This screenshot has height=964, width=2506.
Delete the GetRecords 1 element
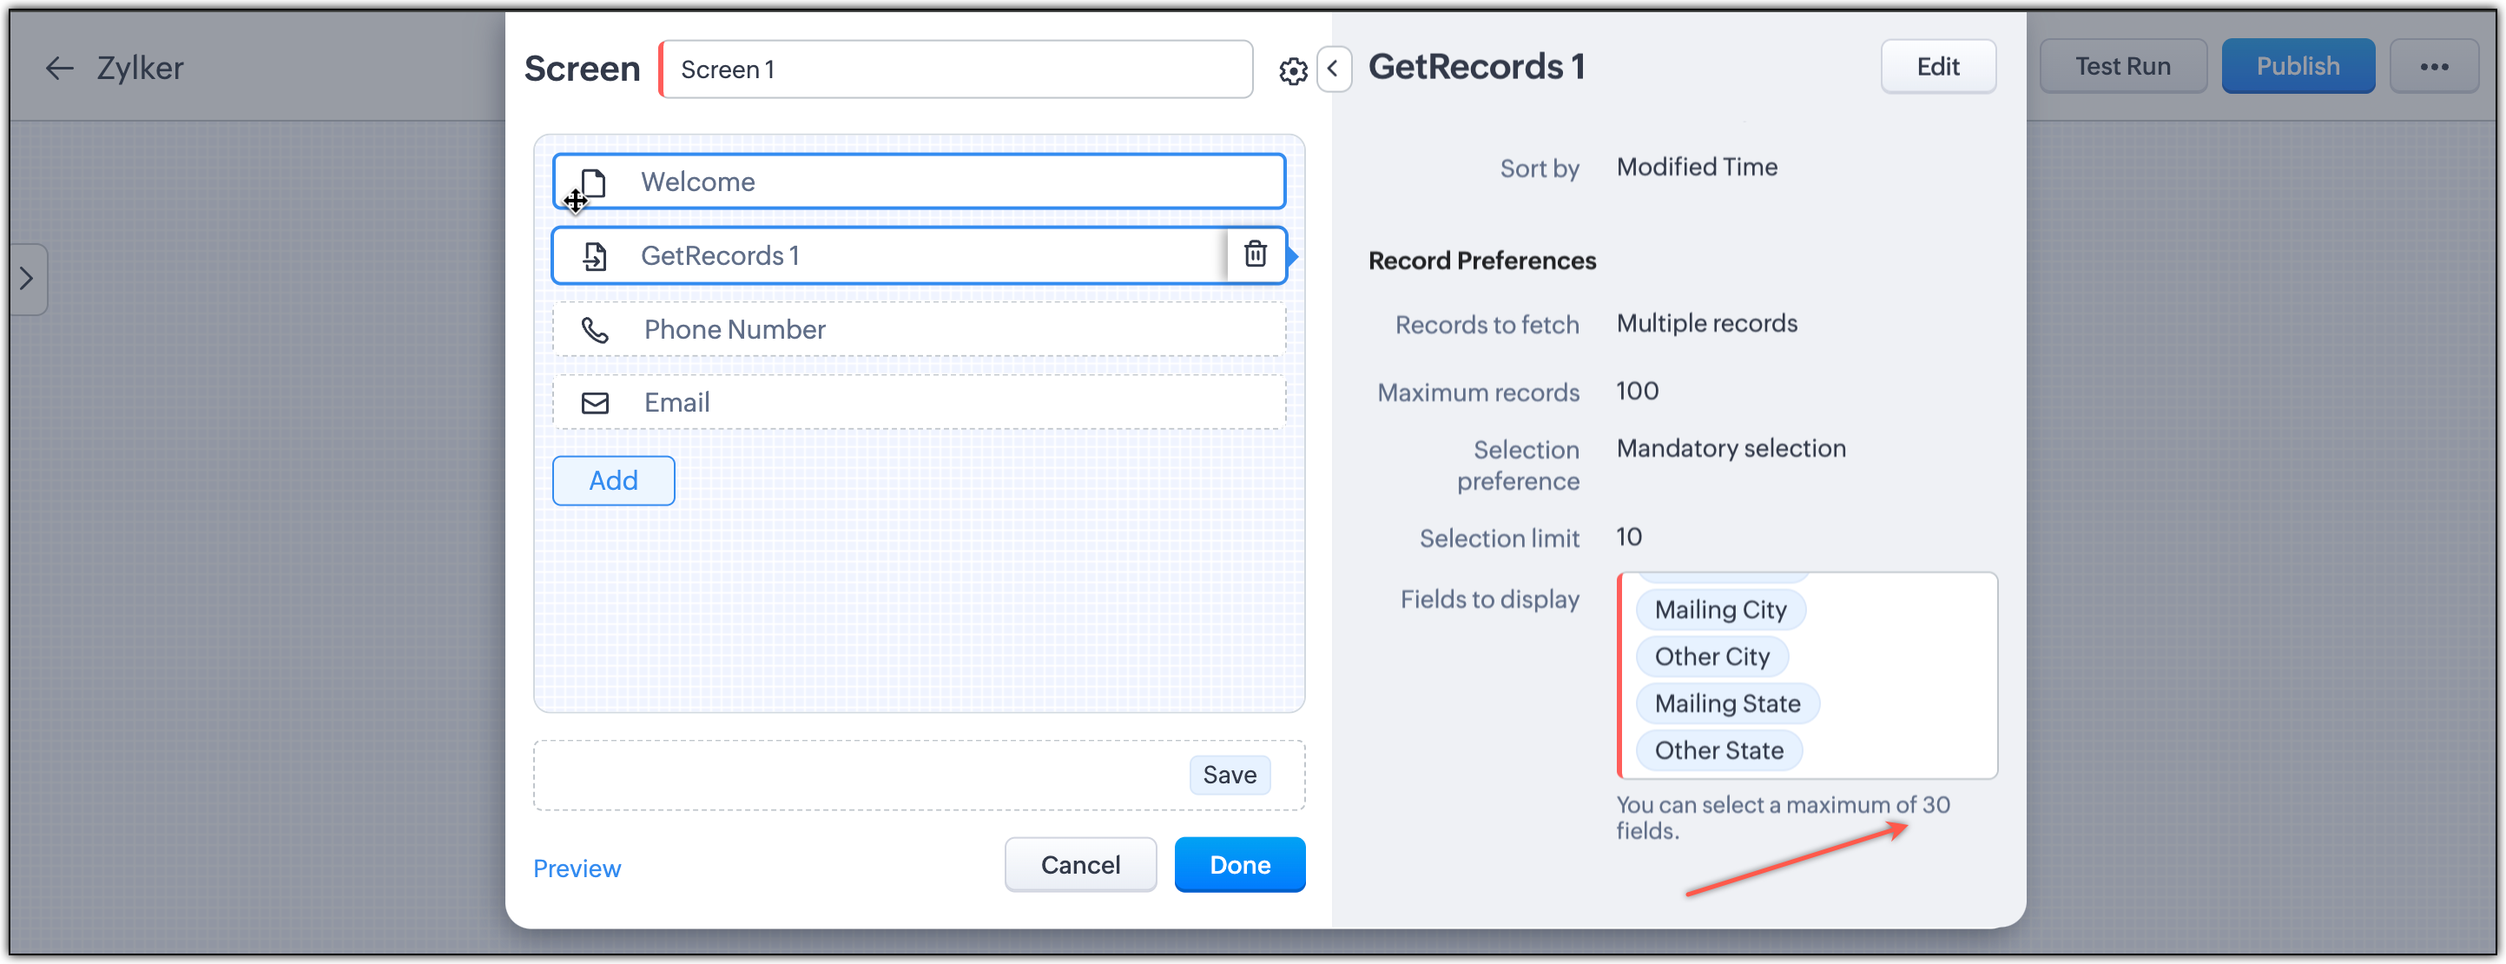pos(1255,254)
